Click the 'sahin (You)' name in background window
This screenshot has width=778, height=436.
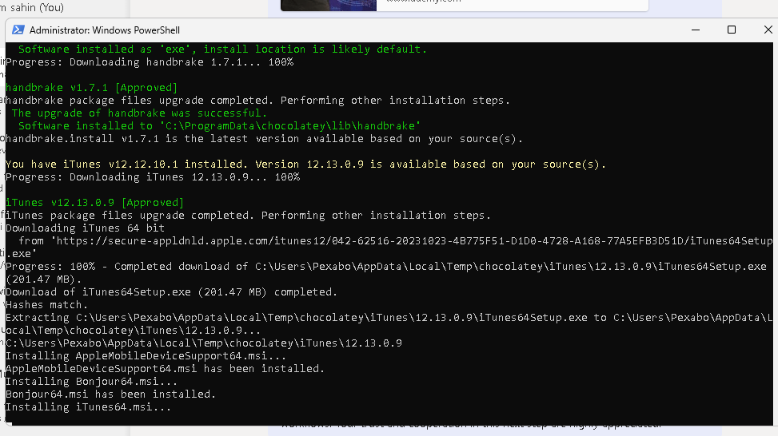pos(36,7)
